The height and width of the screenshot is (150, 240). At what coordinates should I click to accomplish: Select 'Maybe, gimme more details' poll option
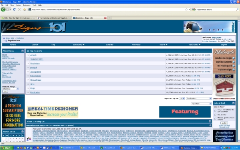point(215,119)
